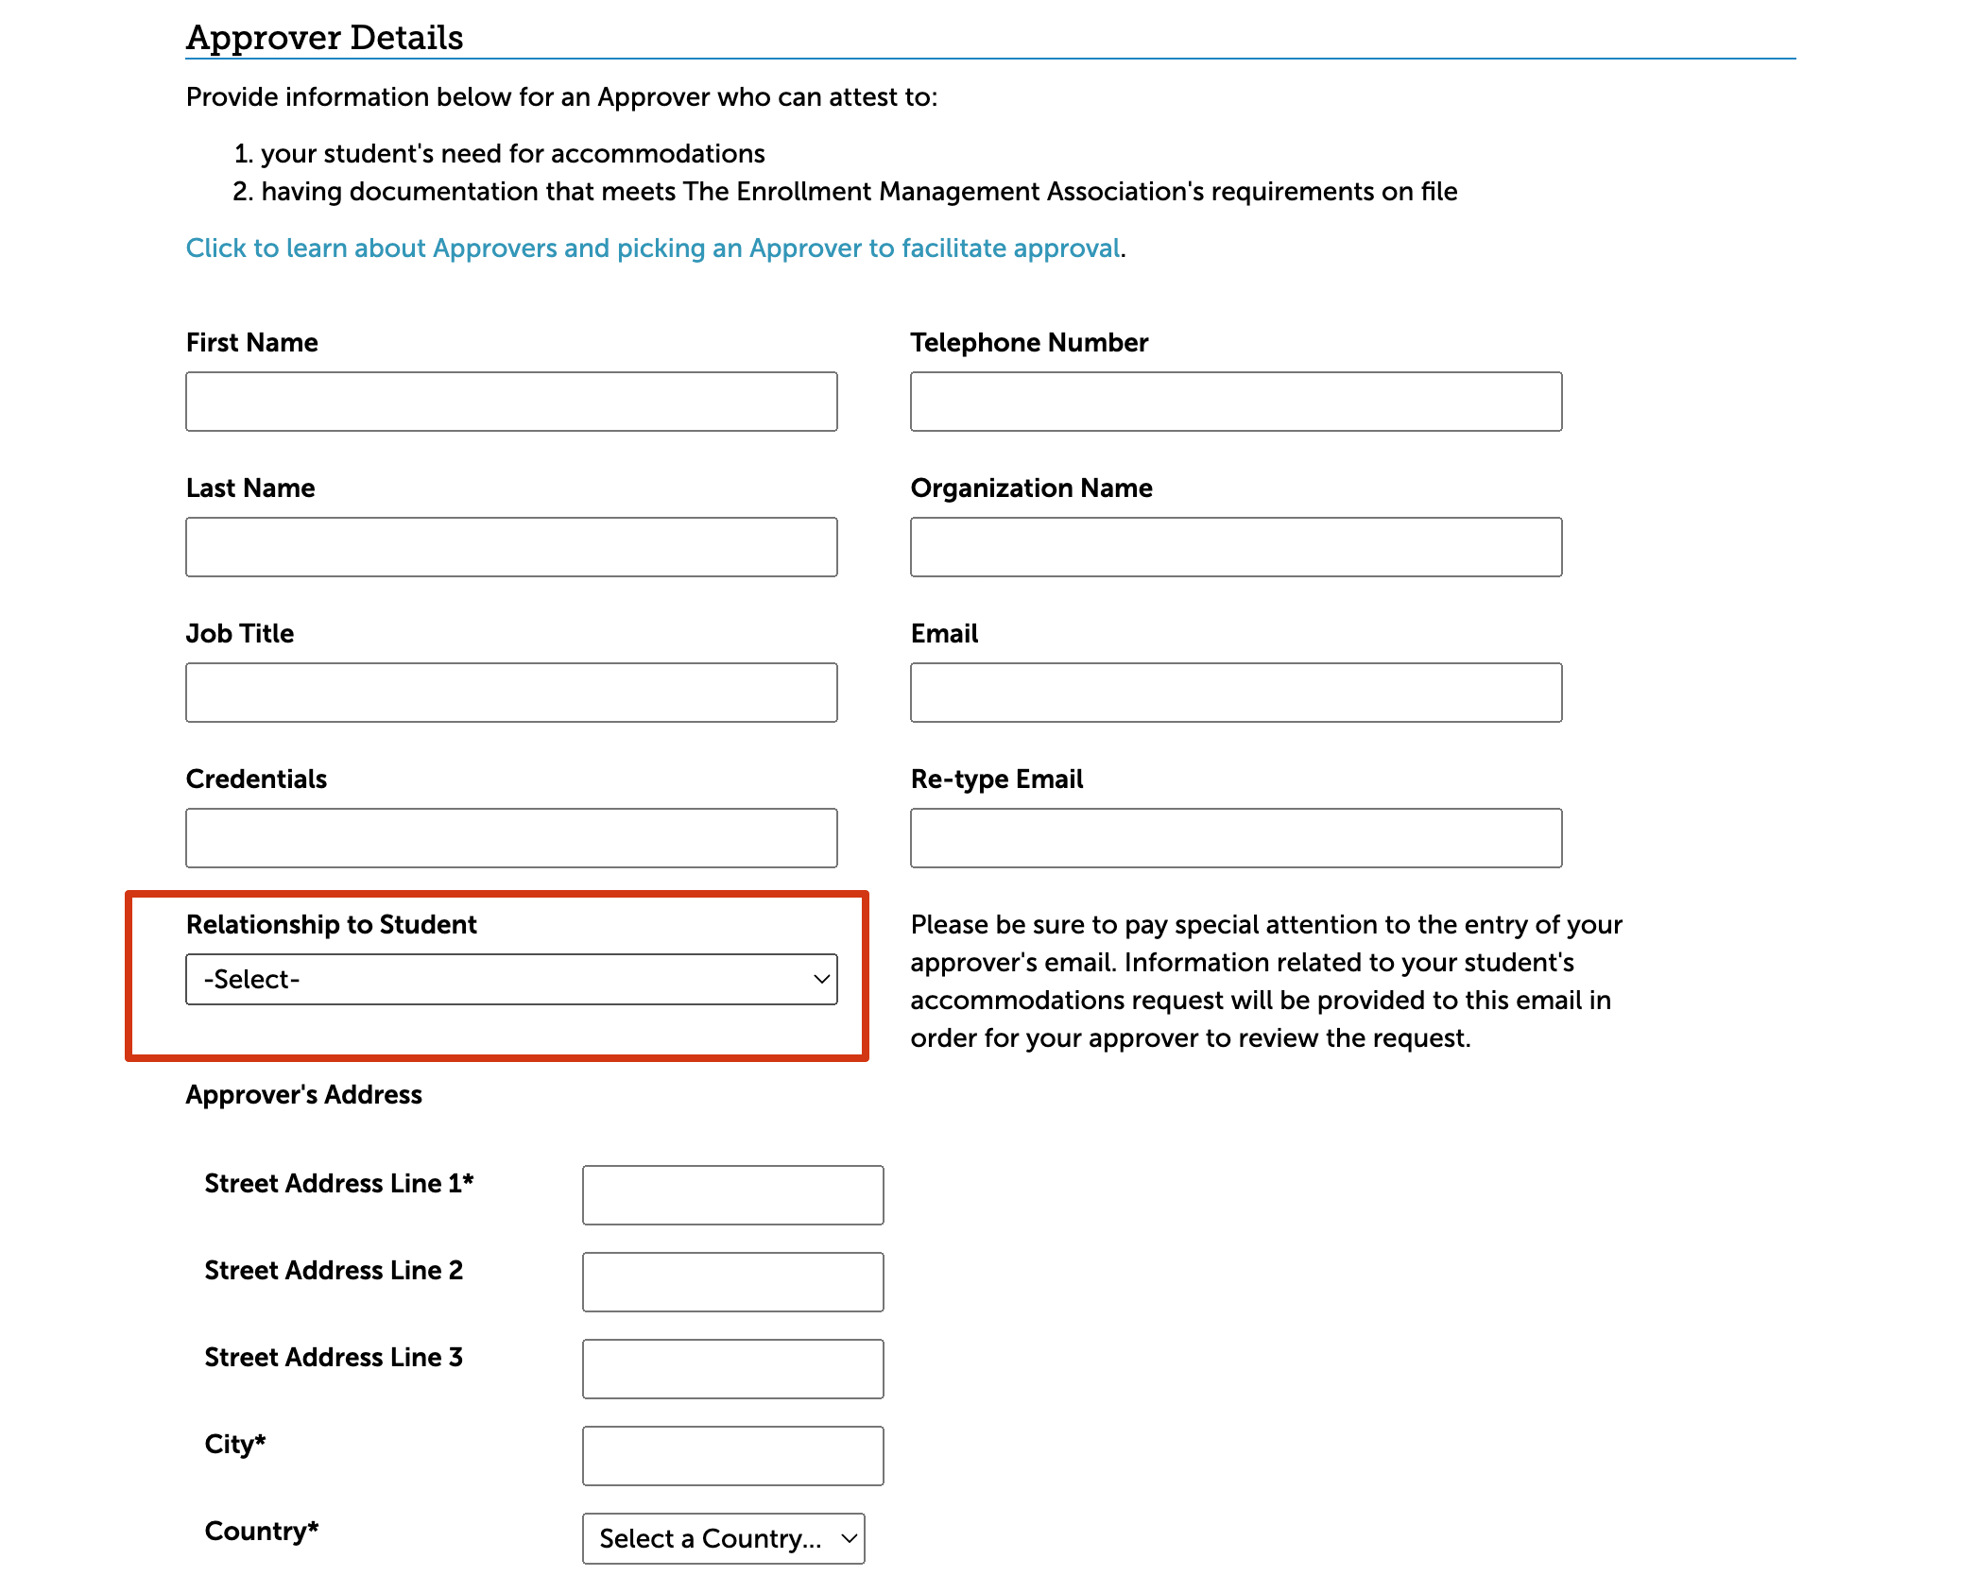Image resolution: width=1975 pixels, height=1593 pixels.
Task: Click the First Name input field
Action: (511, 402)
